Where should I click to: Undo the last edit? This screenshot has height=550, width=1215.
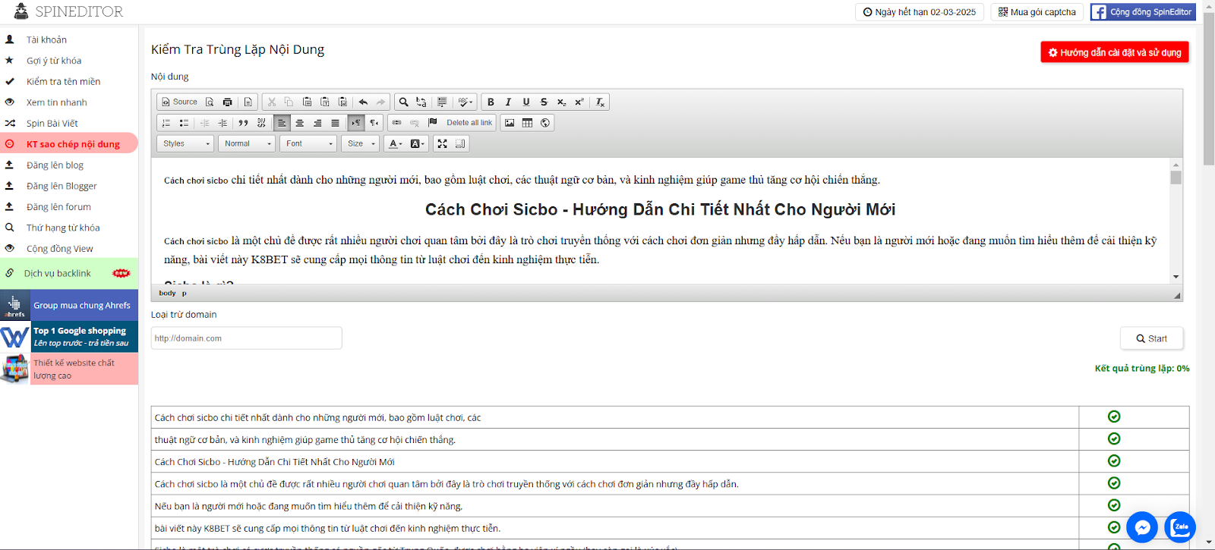[x=363, y=102]
